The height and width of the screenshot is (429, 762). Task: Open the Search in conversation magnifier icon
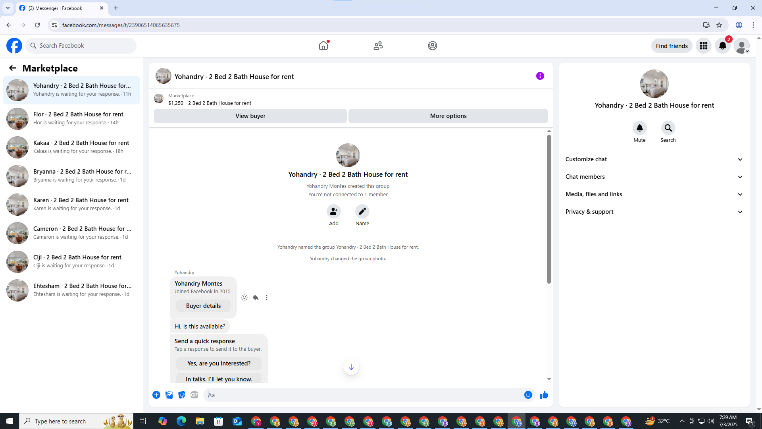(668, 128)
